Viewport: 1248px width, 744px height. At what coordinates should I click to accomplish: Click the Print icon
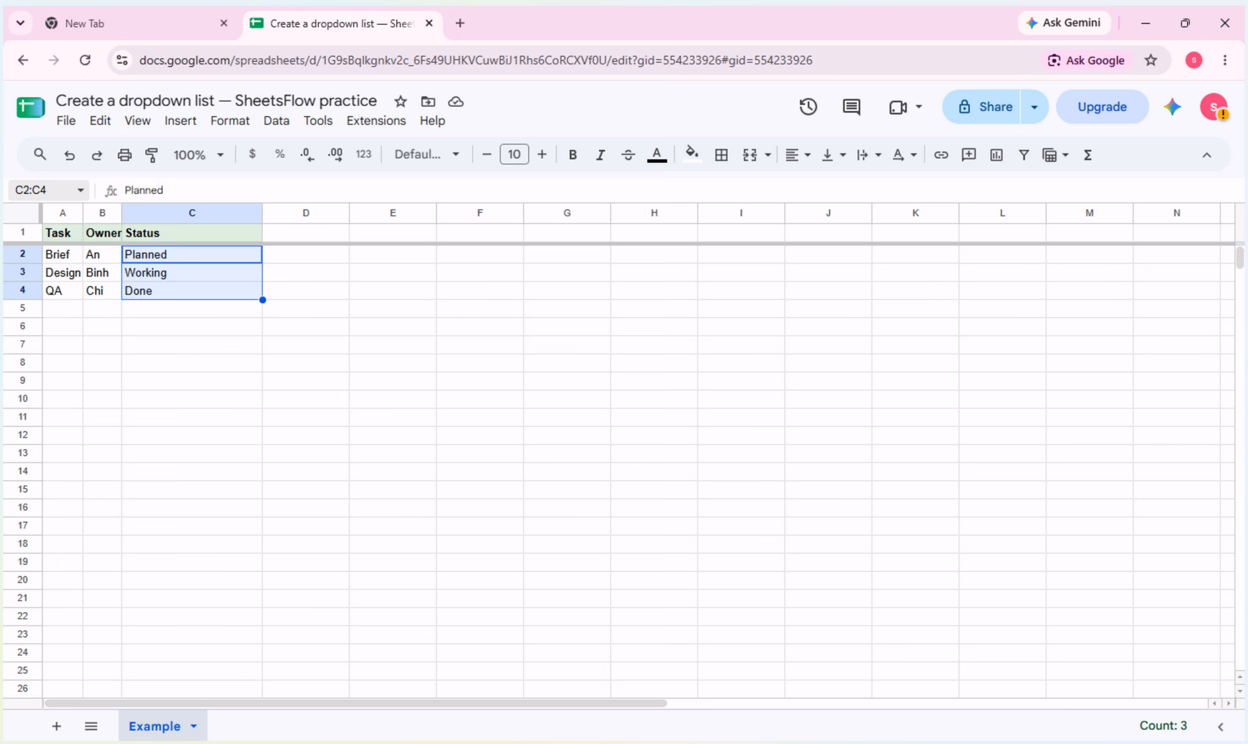(x=124, y=155)
